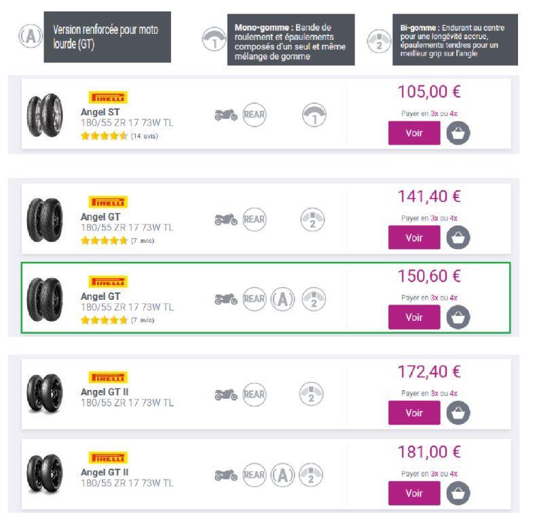Add the 105,00 € Angel ST to basket
533x521 pixels.
coord(458,134)
